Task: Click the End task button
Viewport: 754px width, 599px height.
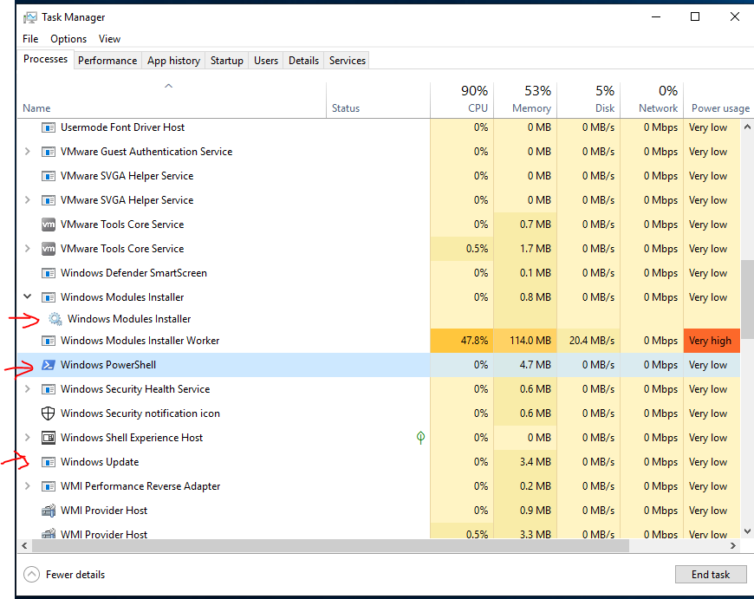Action: coord(711,575)
